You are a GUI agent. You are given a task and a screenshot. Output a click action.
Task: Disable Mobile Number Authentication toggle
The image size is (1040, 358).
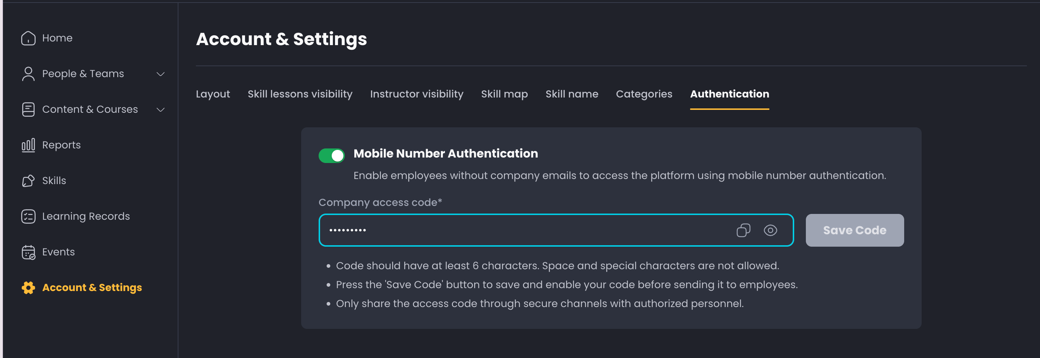331,155
